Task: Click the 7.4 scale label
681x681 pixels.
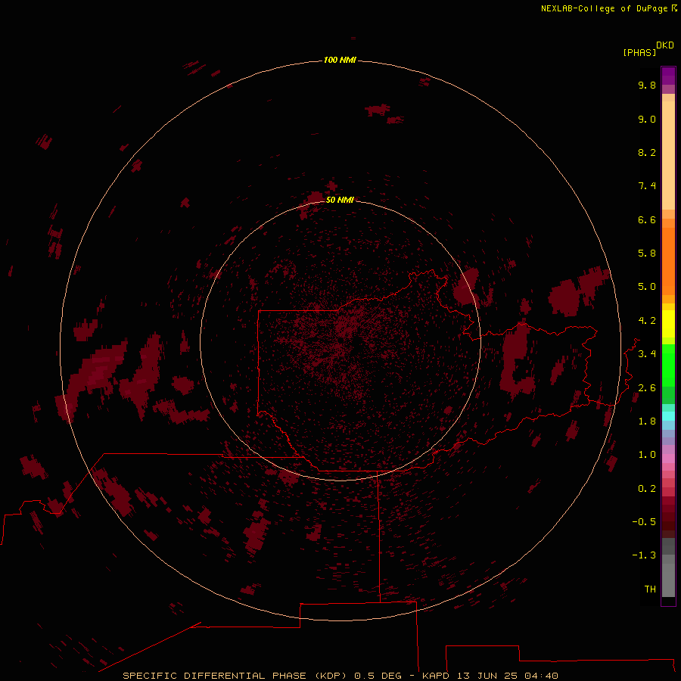Action: click(x=647, y=186)
